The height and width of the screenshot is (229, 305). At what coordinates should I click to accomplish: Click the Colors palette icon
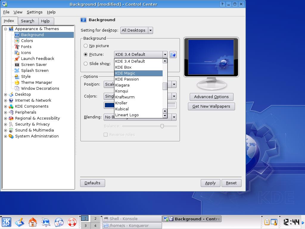click(17, 41)
